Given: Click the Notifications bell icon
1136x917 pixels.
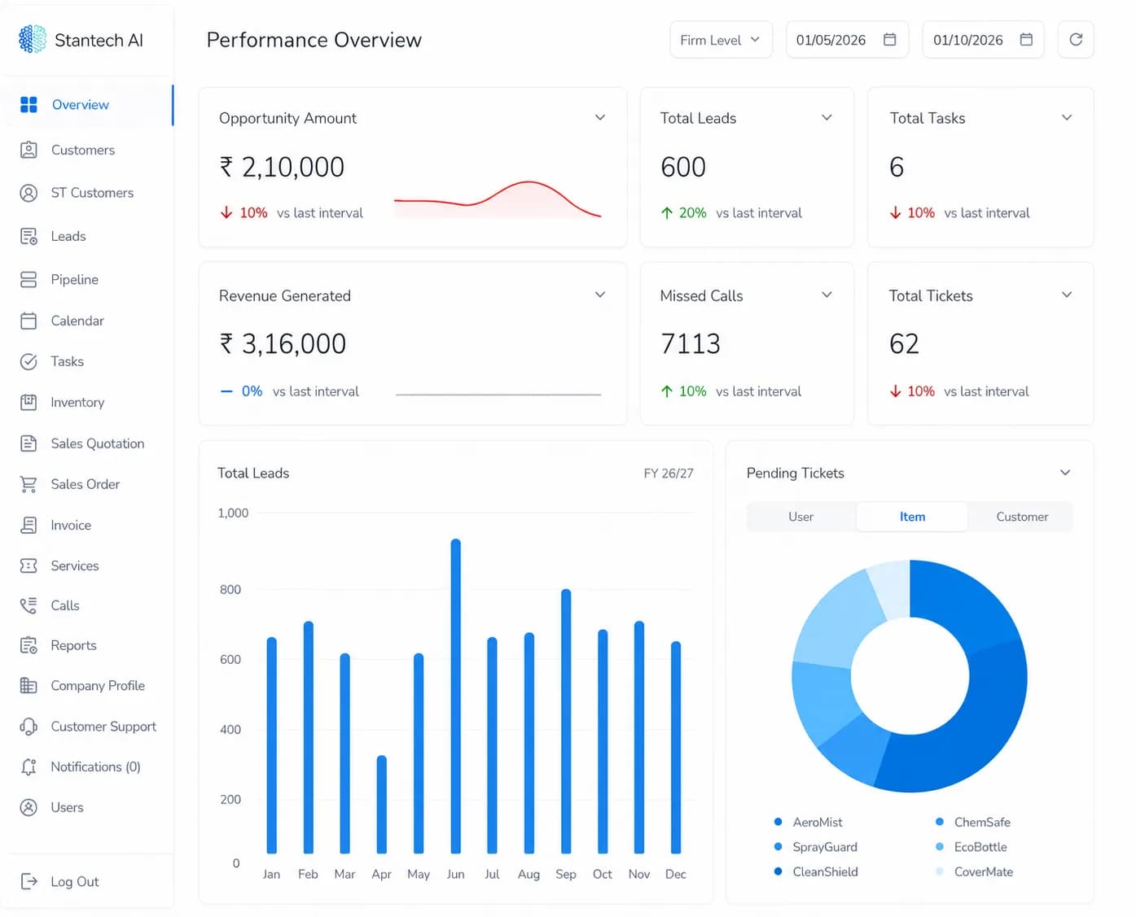Looking at the screenshot, I should point(29,766).
